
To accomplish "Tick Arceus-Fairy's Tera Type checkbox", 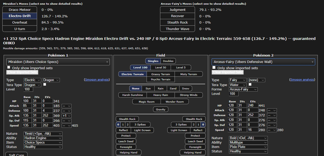I will 250,84.
